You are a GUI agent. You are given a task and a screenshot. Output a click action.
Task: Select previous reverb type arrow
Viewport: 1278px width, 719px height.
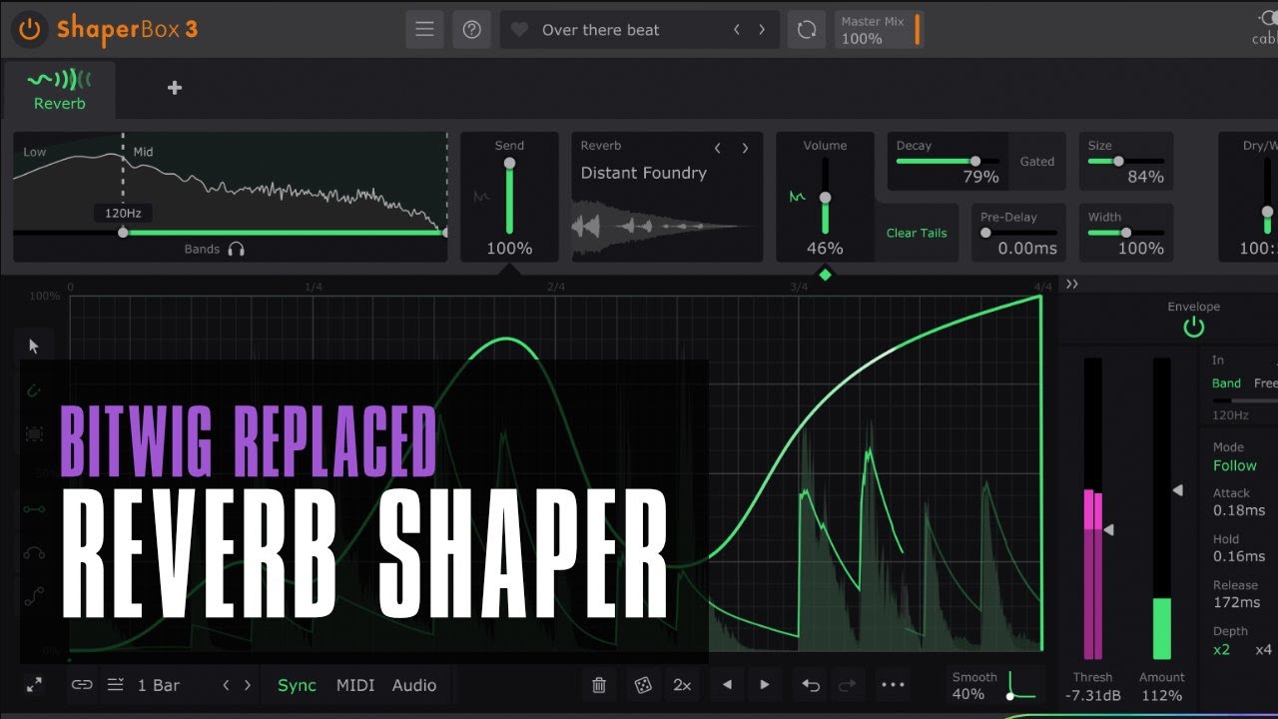[717, 148]
